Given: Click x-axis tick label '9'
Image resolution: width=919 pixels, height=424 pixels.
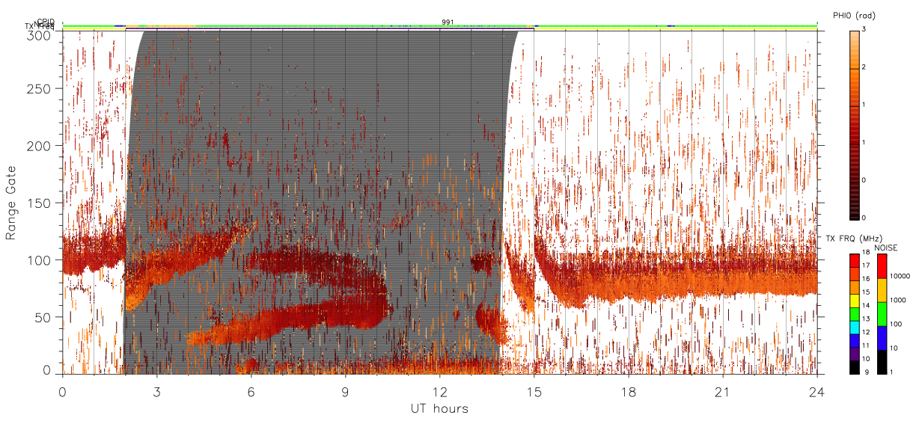Looking at the screenshot, I should click(x=346, y=393).
